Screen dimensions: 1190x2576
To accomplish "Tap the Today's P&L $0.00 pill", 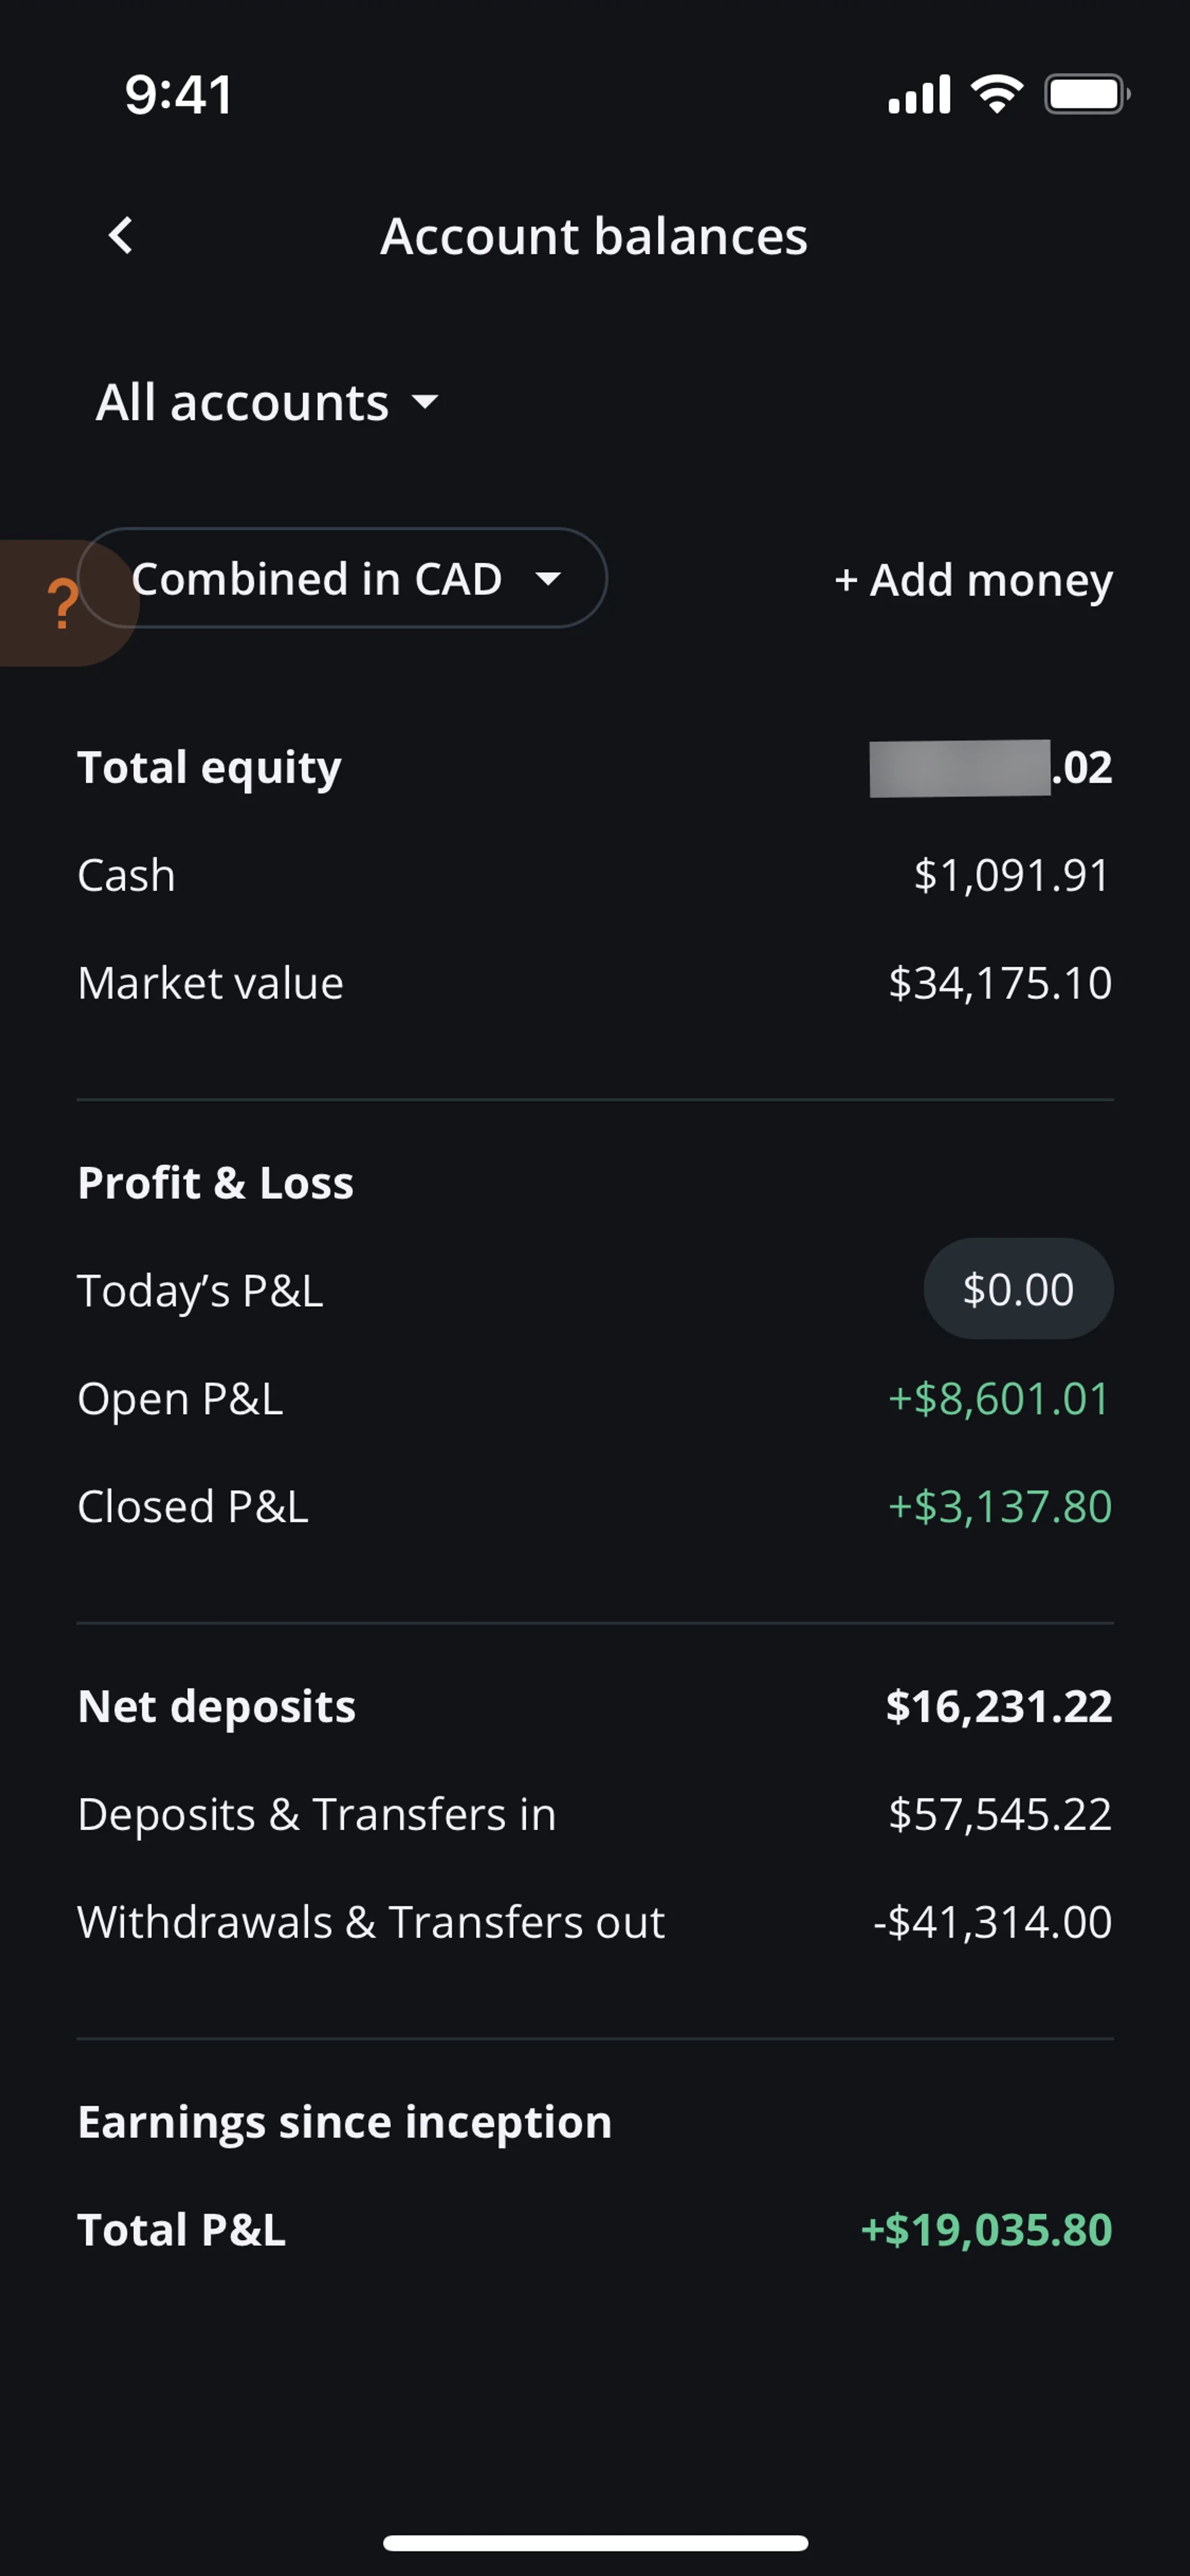I will point(1017,1289).
